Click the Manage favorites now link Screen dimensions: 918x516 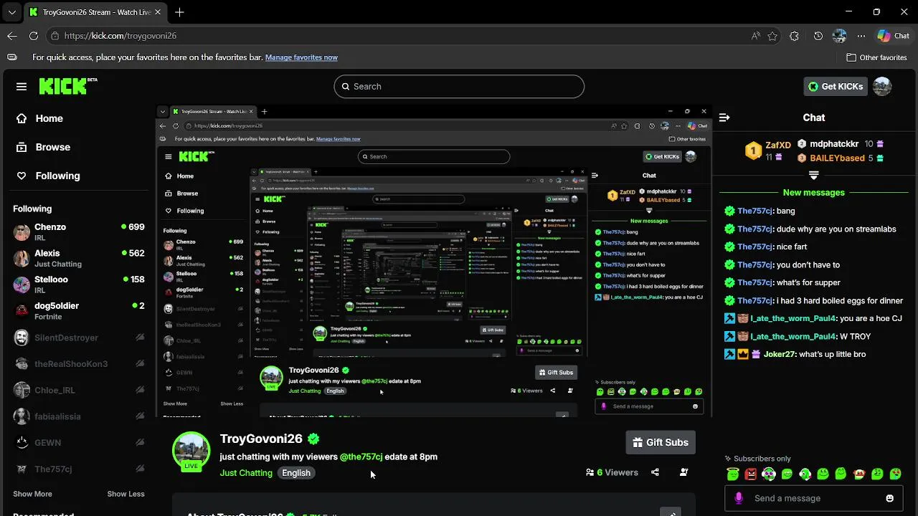[x=301, y=57]
